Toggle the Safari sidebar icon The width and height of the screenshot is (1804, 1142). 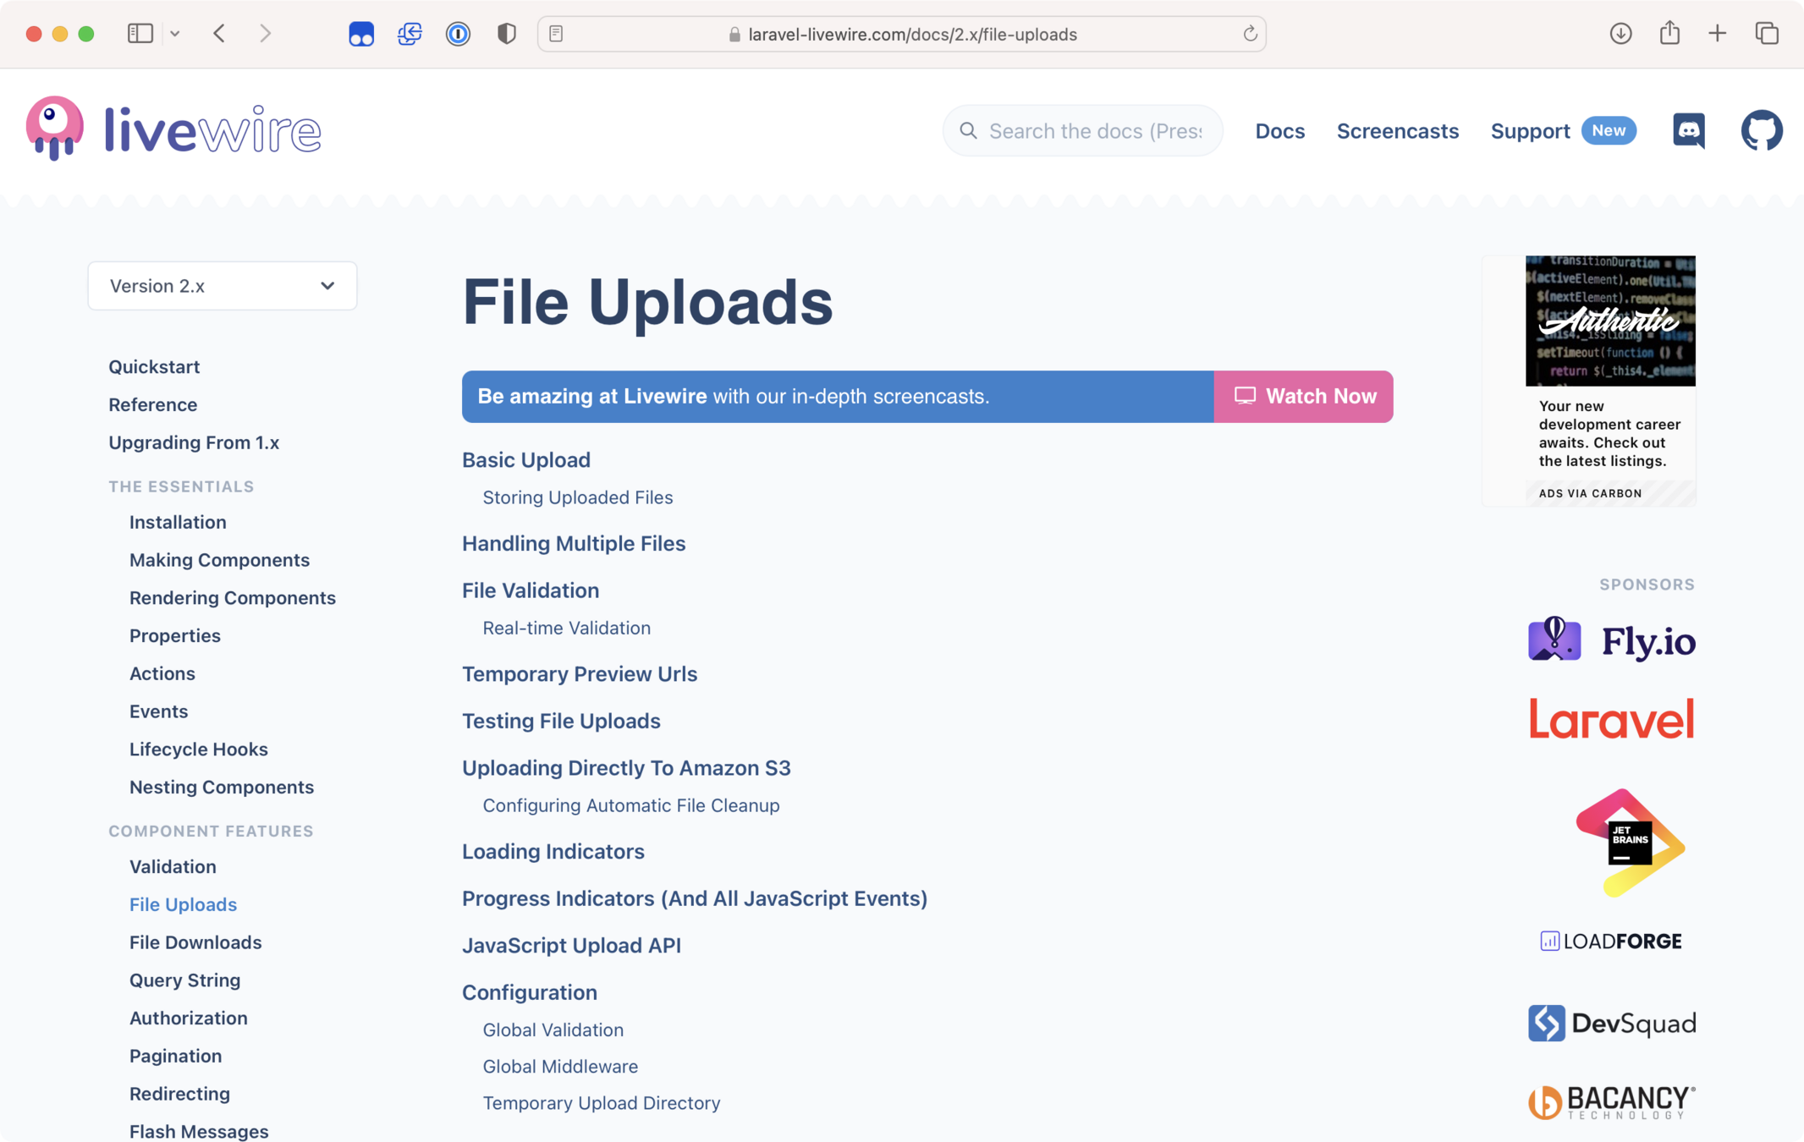click(140, 34)
